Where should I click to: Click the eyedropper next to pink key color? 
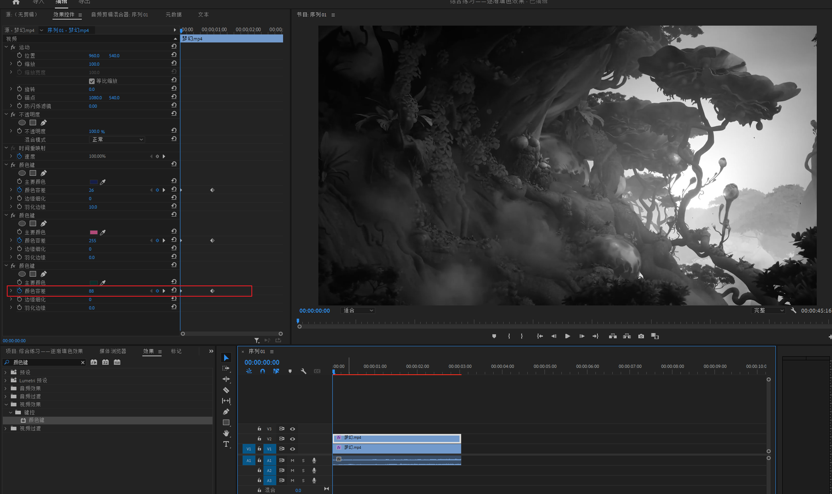tap(103, 232)
